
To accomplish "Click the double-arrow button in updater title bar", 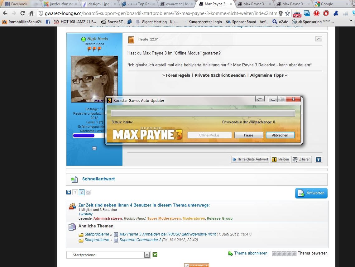I will tap(260, 99).
